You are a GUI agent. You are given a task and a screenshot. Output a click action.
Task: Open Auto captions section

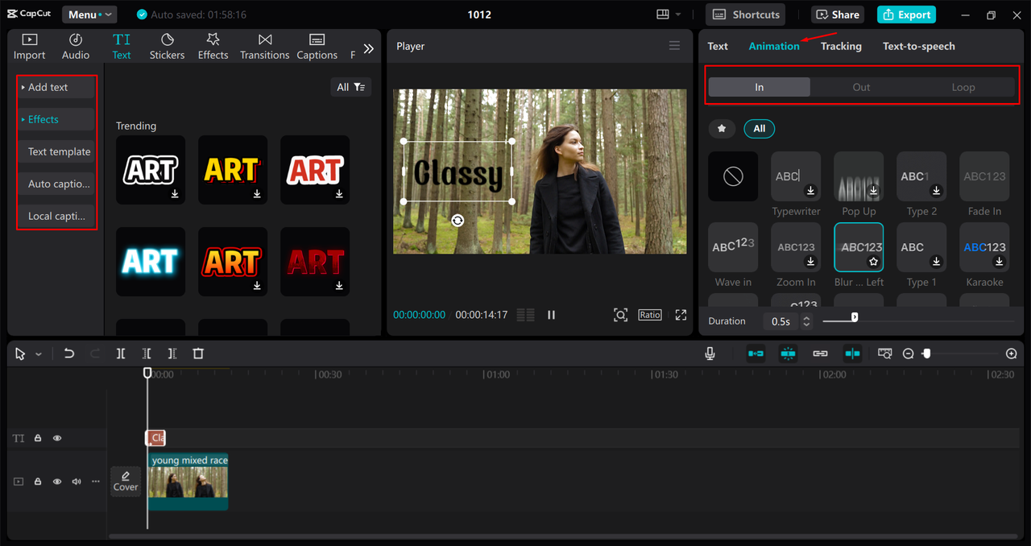[x=56, y=184]
